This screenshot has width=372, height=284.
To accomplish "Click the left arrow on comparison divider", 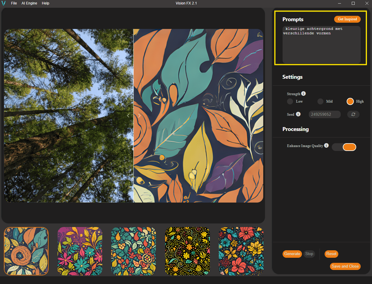I will tap(128, 116).
